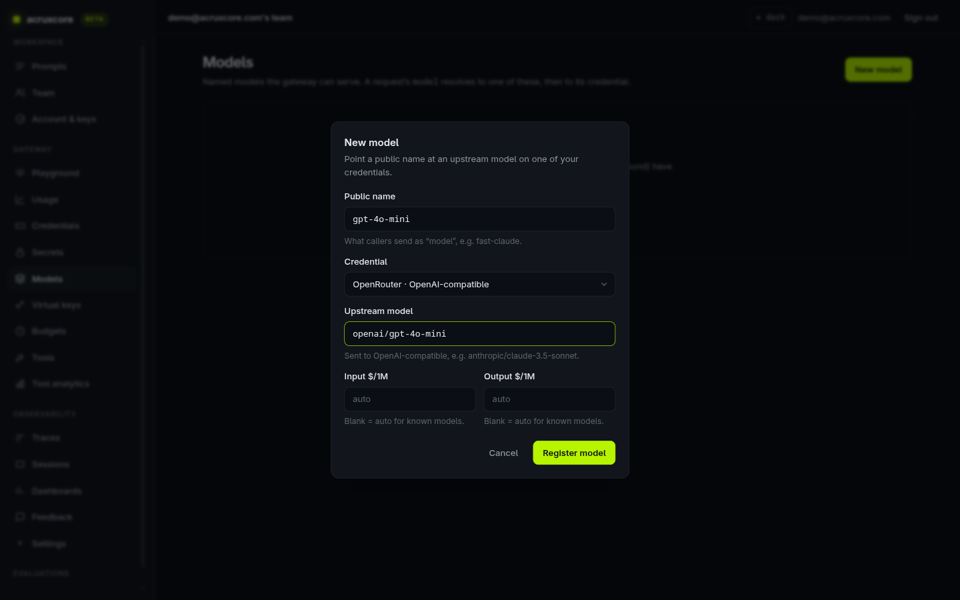Open Tool analytics page
The height and width of the screenshot is (600, 960).
click(x=73, y=384)
